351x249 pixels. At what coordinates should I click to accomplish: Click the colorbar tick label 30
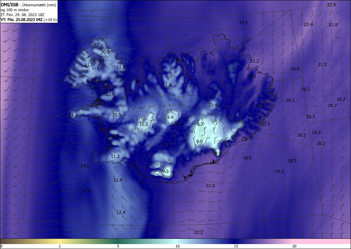tap(294, 246)
